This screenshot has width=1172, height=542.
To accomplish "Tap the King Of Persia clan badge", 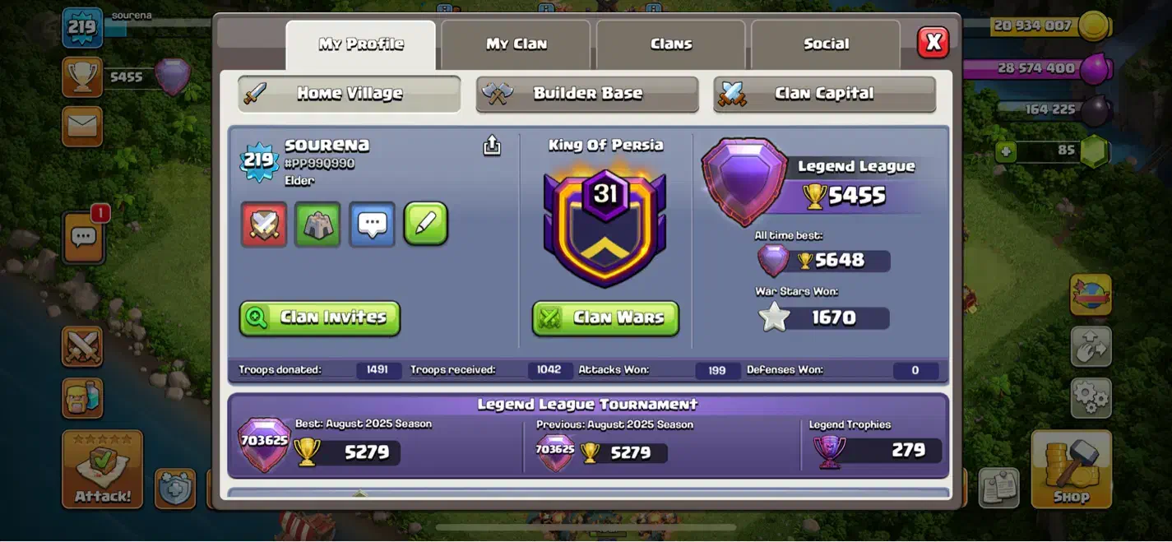I will 605,226.
